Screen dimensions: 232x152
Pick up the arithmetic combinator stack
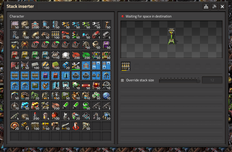96,55
